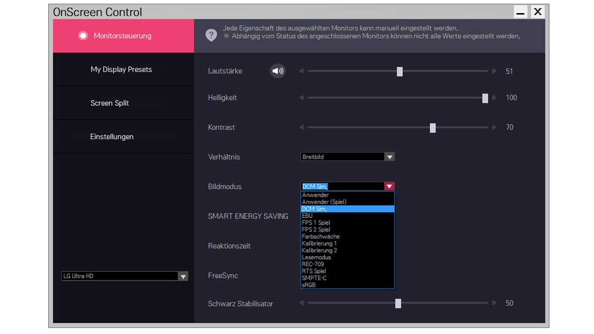
Task: Go to Einstellungen section
Action: click(x=112, y=137)
